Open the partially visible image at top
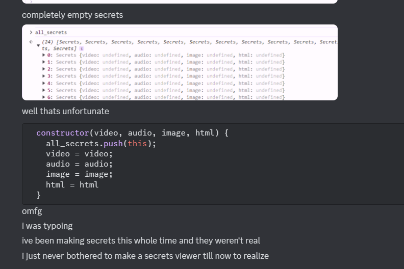404x269 pixels. (x=180, y=2)
